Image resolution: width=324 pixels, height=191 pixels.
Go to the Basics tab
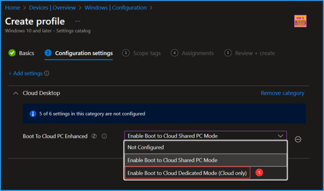pyautogui.click(x=26, y=53)
